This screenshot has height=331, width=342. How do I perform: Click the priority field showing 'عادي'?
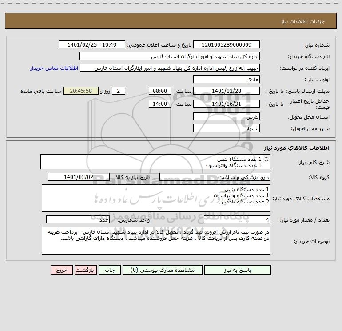227,79
